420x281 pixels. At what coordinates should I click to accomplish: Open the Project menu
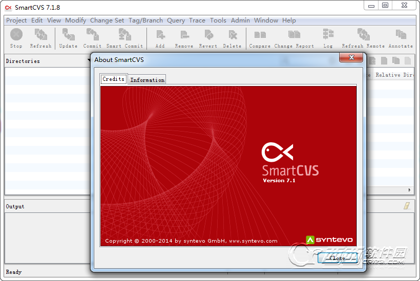(x=16, y=20)
